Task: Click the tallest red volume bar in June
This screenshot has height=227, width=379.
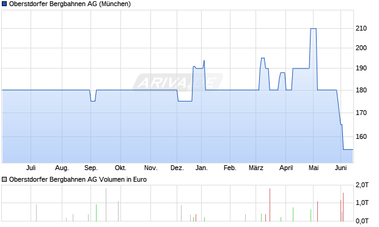Action: pos(343,207)
